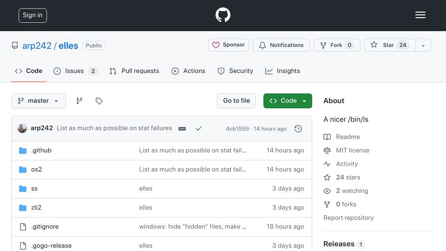This screenshot has width=446, height=251.
Task: Click the Sign in button
Action: (x=33, y=15)
